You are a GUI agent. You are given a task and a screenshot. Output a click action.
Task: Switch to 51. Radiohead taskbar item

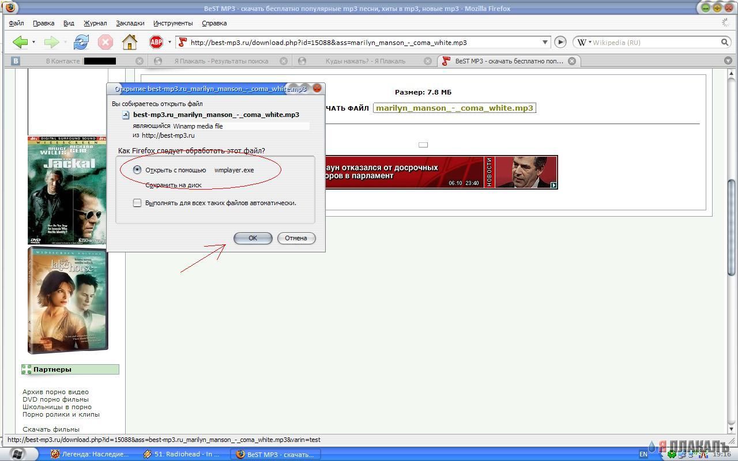click(182, 454)
